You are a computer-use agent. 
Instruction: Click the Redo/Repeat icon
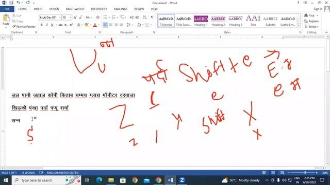click(x=28, y=3)
